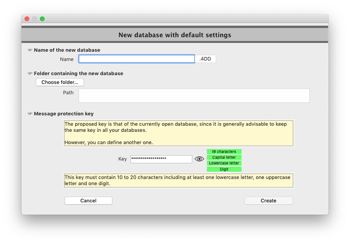The image size is (350, 243).
Task: Click the pointing hand icon beside "Message protection key"
Action: [x=30, y=113]
